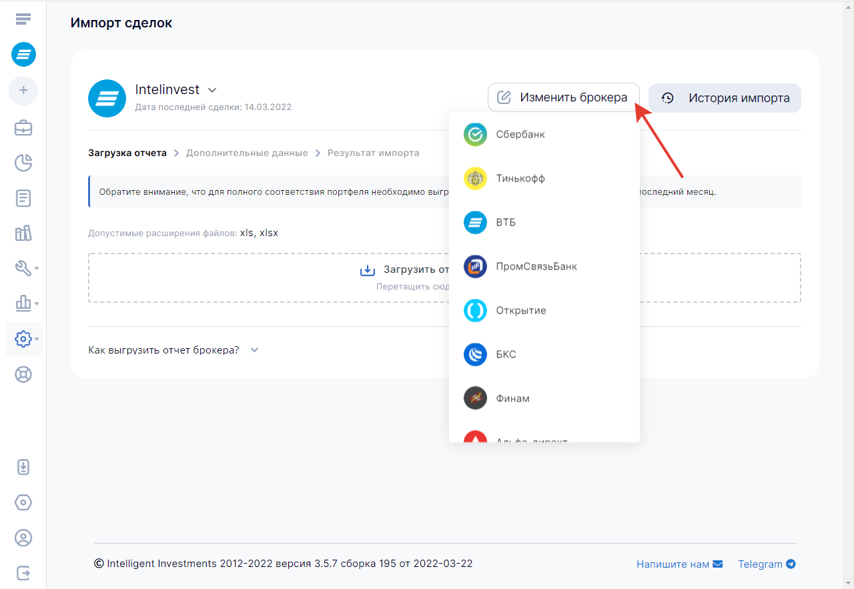Click the 'Напишите нам' link
This screenshot has height=589, width=854.
679,564
